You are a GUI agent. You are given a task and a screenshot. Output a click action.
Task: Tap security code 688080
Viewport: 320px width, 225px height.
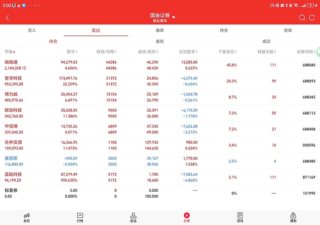coord(309,65)
